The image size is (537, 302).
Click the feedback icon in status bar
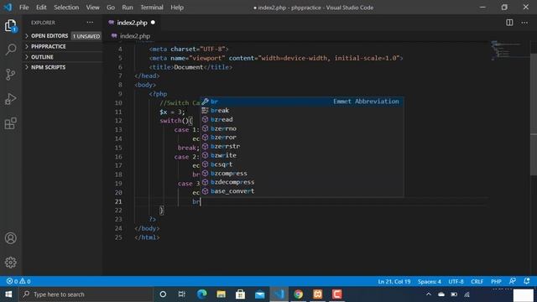point(513,281)
